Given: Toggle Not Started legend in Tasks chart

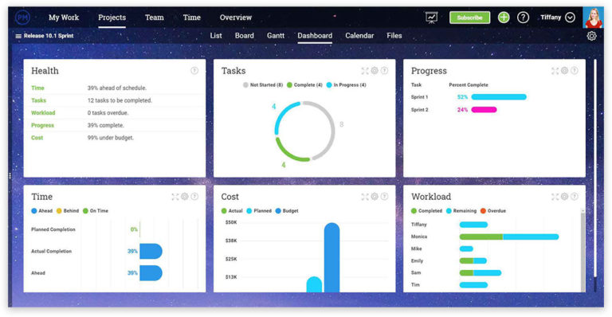Looking at the screenshot, I should pyautogui.click(x=263, y=84).
